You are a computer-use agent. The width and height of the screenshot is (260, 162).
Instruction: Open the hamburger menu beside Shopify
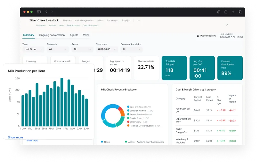[x=139, y=20]
